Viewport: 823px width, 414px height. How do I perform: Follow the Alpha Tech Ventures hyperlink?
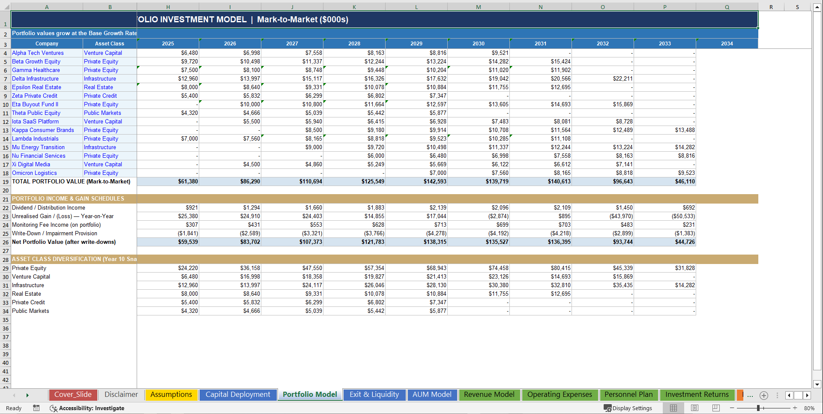click(38, 53)
